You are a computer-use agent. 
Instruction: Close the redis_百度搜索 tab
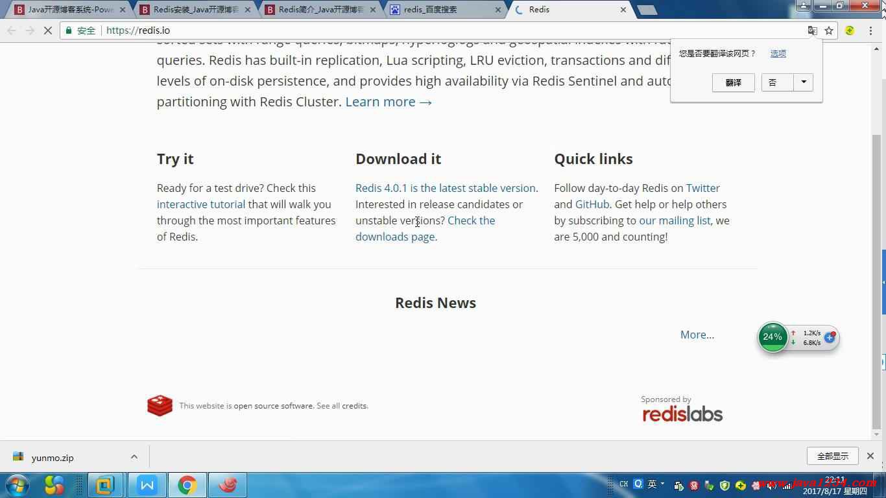coord(498,10)
